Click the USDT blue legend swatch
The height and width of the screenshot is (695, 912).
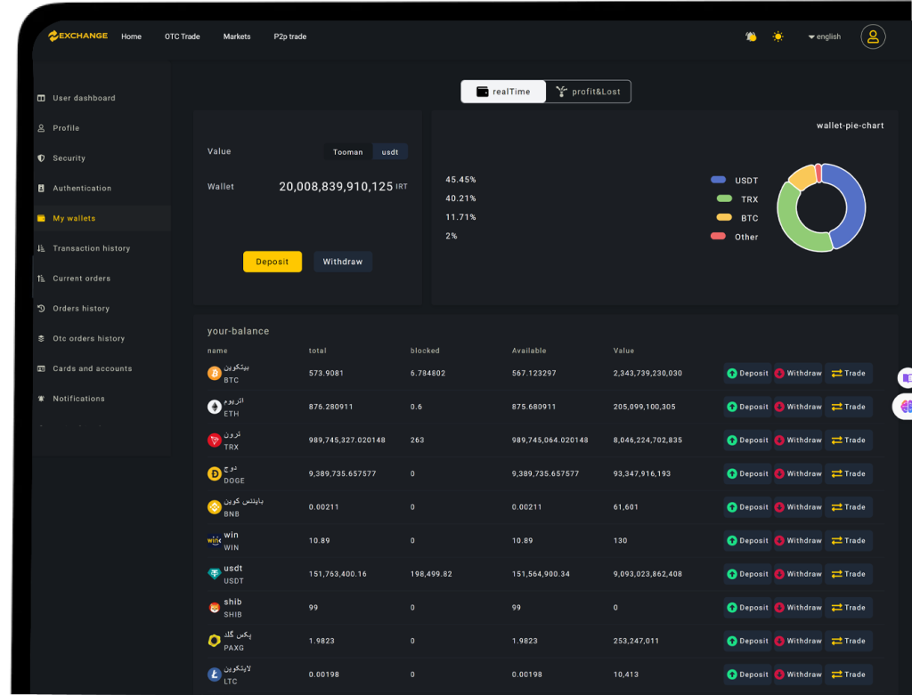coord(719,180)
